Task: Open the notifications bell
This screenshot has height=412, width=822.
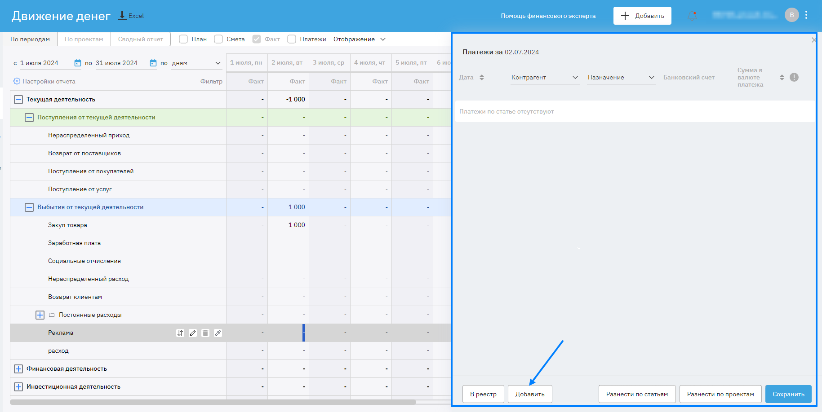Action: 692,16
